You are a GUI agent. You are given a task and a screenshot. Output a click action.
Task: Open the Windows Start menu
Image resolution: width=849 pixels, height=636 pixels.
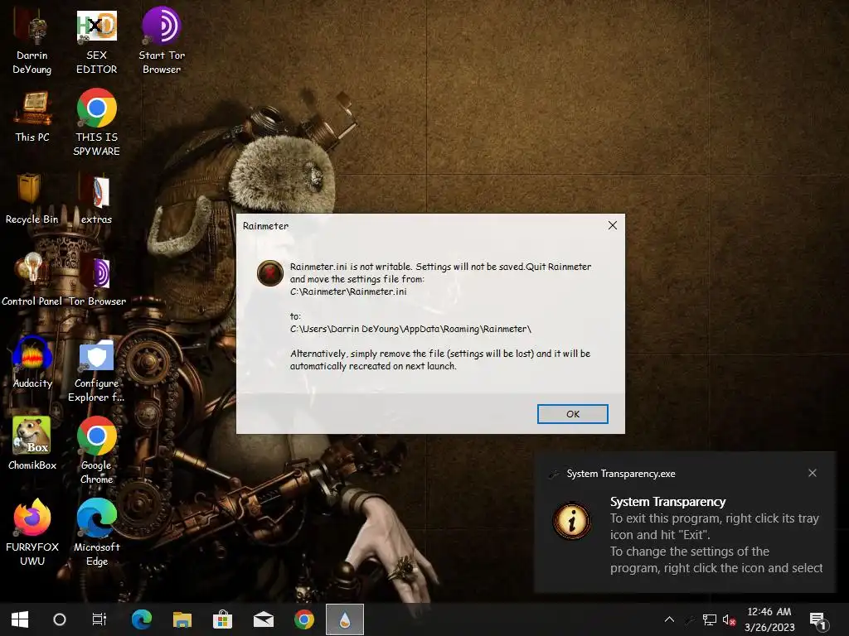(x=20, y=619)
